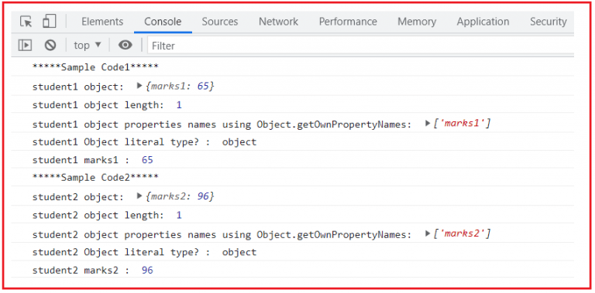Switch to the Elements tab

pos(102,22)
